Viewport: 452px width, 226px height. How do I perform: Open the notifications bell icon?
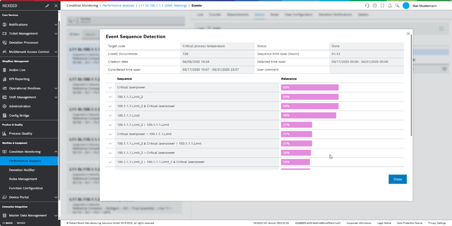[x=390, y=6]
